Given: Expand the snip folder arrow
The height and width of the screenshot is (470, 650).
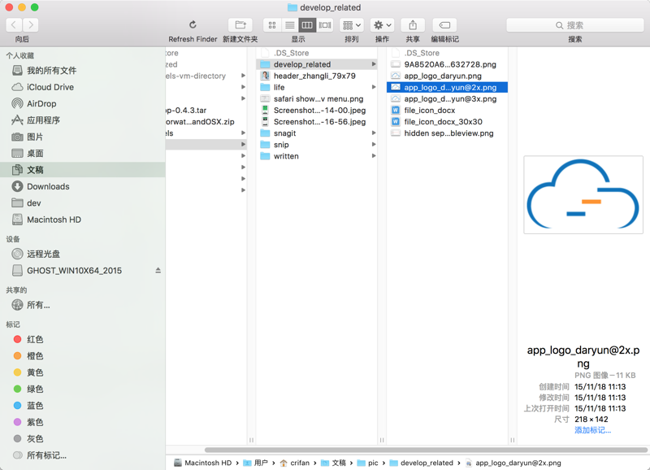Looking at the screenshot, I should (x=374, y=145).
